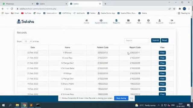Image resolution: width=193 pixels, height=108 pixels.
Task: Select report code 210222041 cell
Action: pyautogui.click(x=135, y=58)
